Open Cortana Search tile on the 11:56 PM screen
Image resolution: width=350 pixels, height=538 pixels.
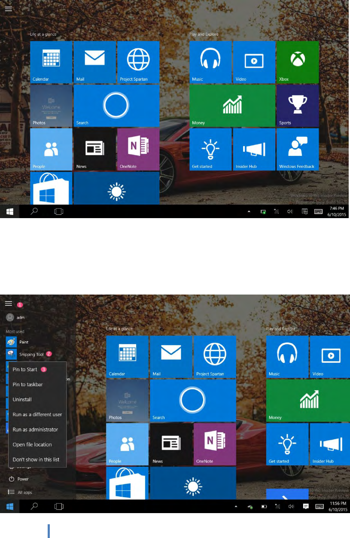[193, 400]
